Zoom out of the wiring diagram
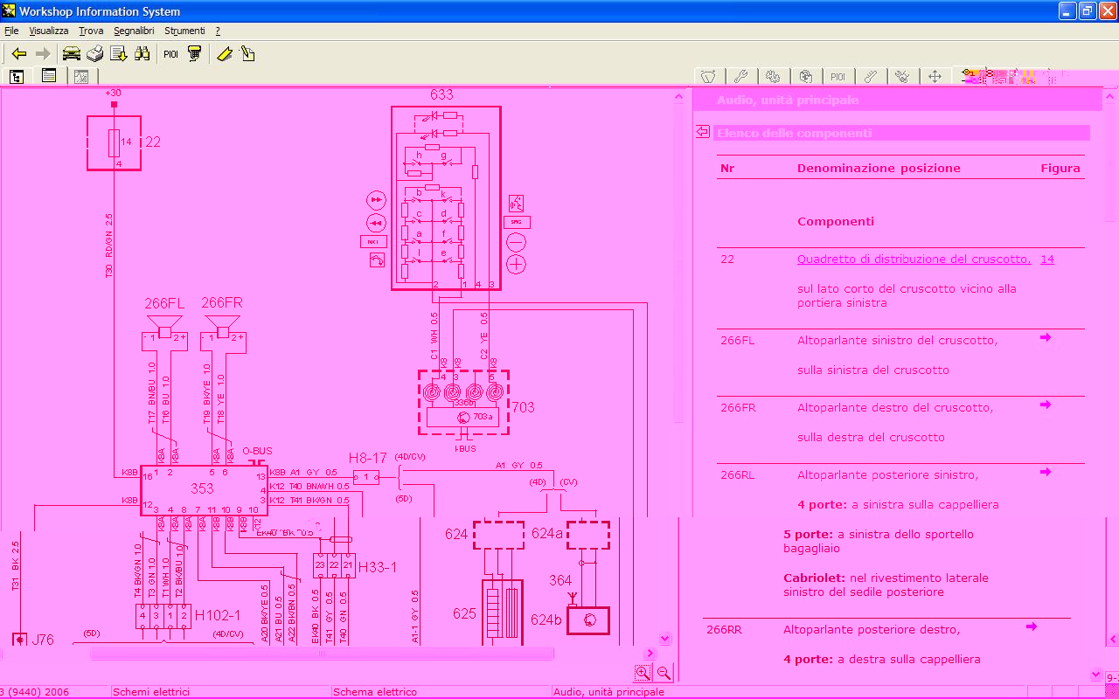The image size is (1119, 699). 664,672
